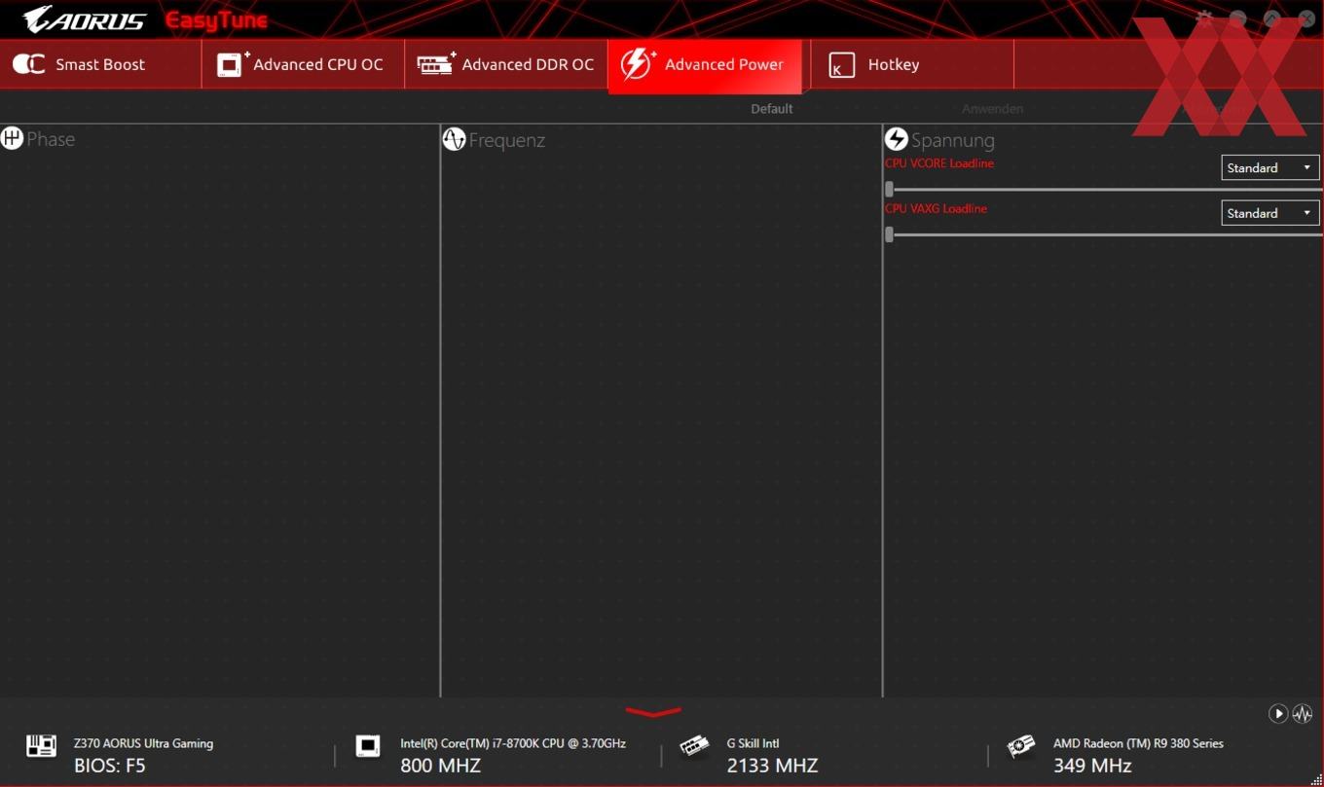The height and width of the screenshot is (787, 1324).
Task: Click the memory module icon in status bar
Action: (694, 746)
